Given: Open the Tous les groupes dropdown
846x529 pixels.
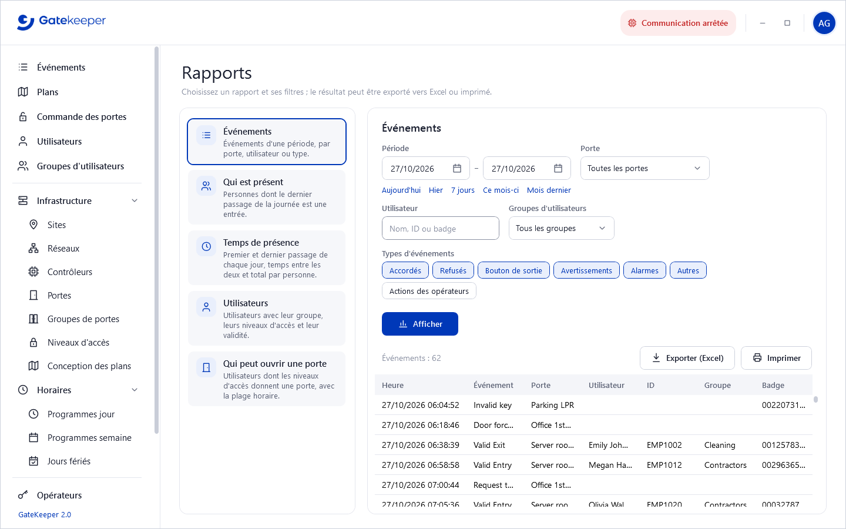Looking at the screenshot, I should coord(561,228).
